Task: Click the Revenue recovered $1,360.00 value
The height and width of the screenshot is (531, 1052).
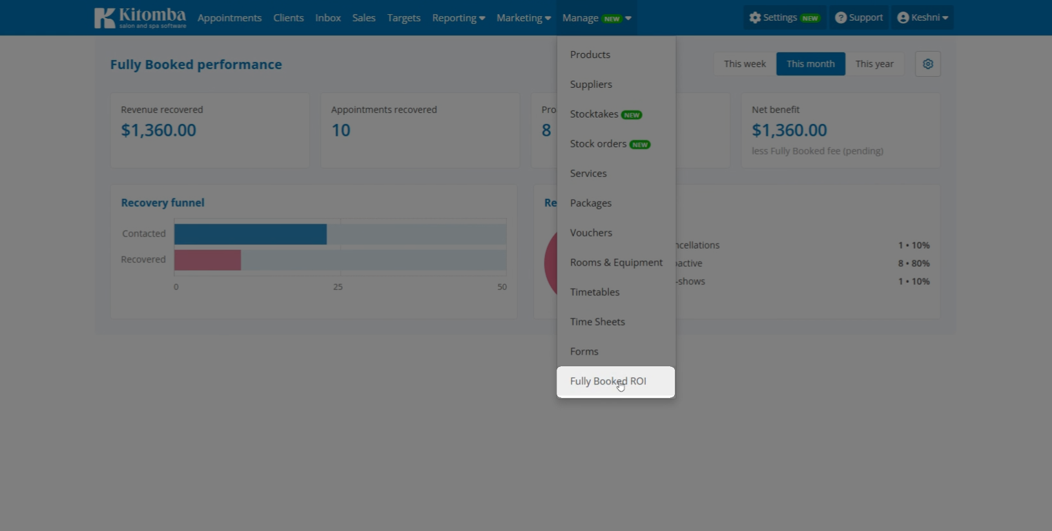Action: pyautogui.click(x=159, y=130)
